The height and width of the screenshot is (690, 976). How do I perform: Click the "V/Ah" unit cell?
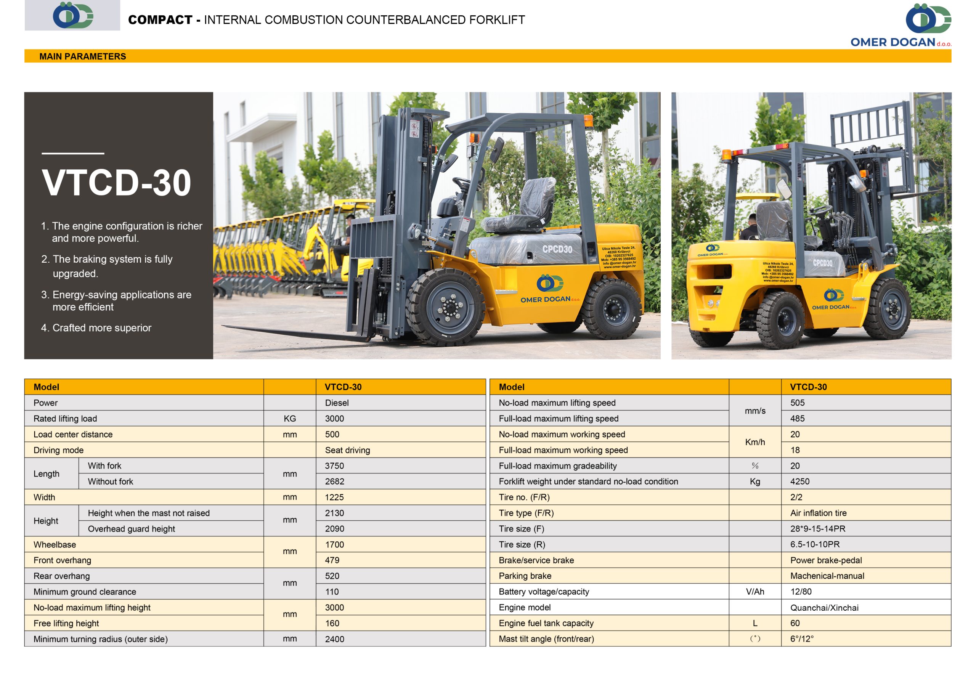[755, 591]
